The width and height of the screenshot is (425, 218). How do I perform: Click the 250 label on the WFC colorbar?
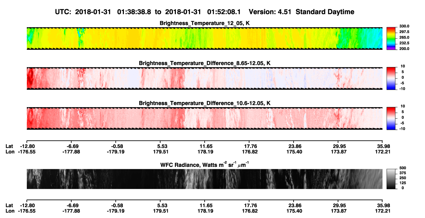pyautogui.click(x=403, y=178)
